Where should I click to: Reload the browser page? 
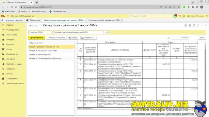click(x=12, y=7)
